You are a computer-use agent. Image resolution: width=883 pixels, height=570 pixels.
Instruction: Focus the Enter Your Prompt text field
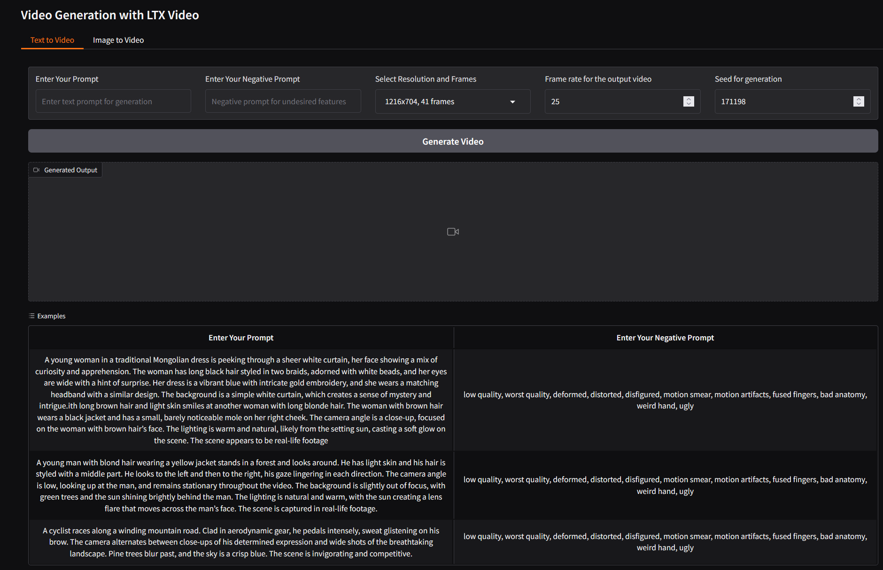coord(113,101)
